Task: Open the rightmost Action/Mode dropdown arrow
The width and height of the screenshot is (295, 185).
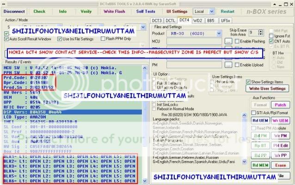Action: pos(143,27)
